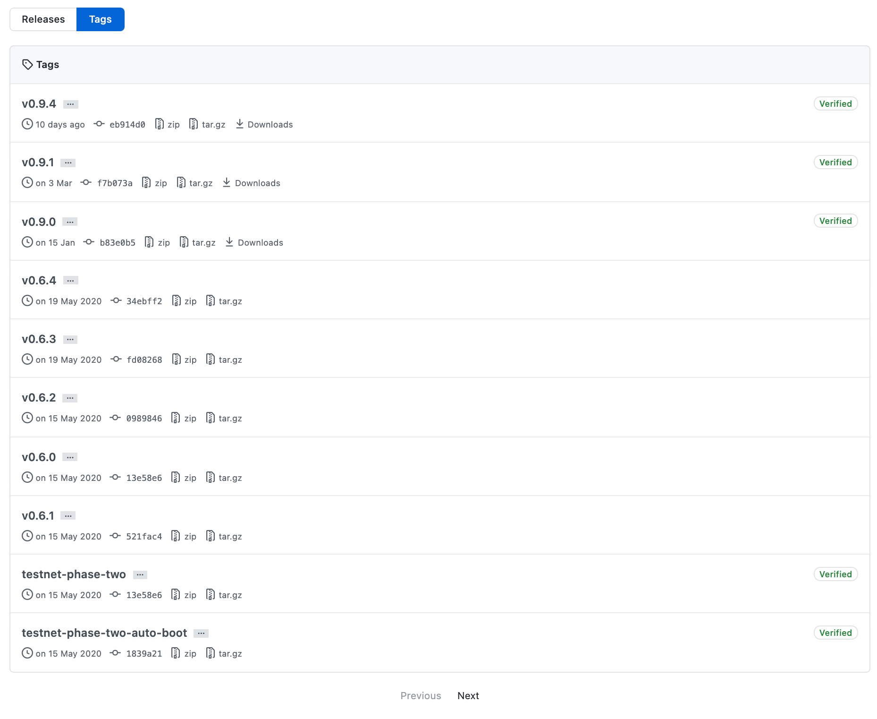Screen dimensions: 877x719
Task: Open the v0.6.3 tag
Action: coord(39,339)
